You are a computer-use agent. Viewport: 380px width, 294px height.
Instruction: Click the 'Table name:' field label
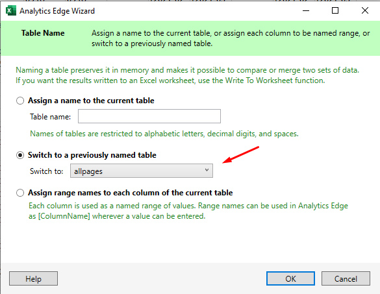coord(51,117)
